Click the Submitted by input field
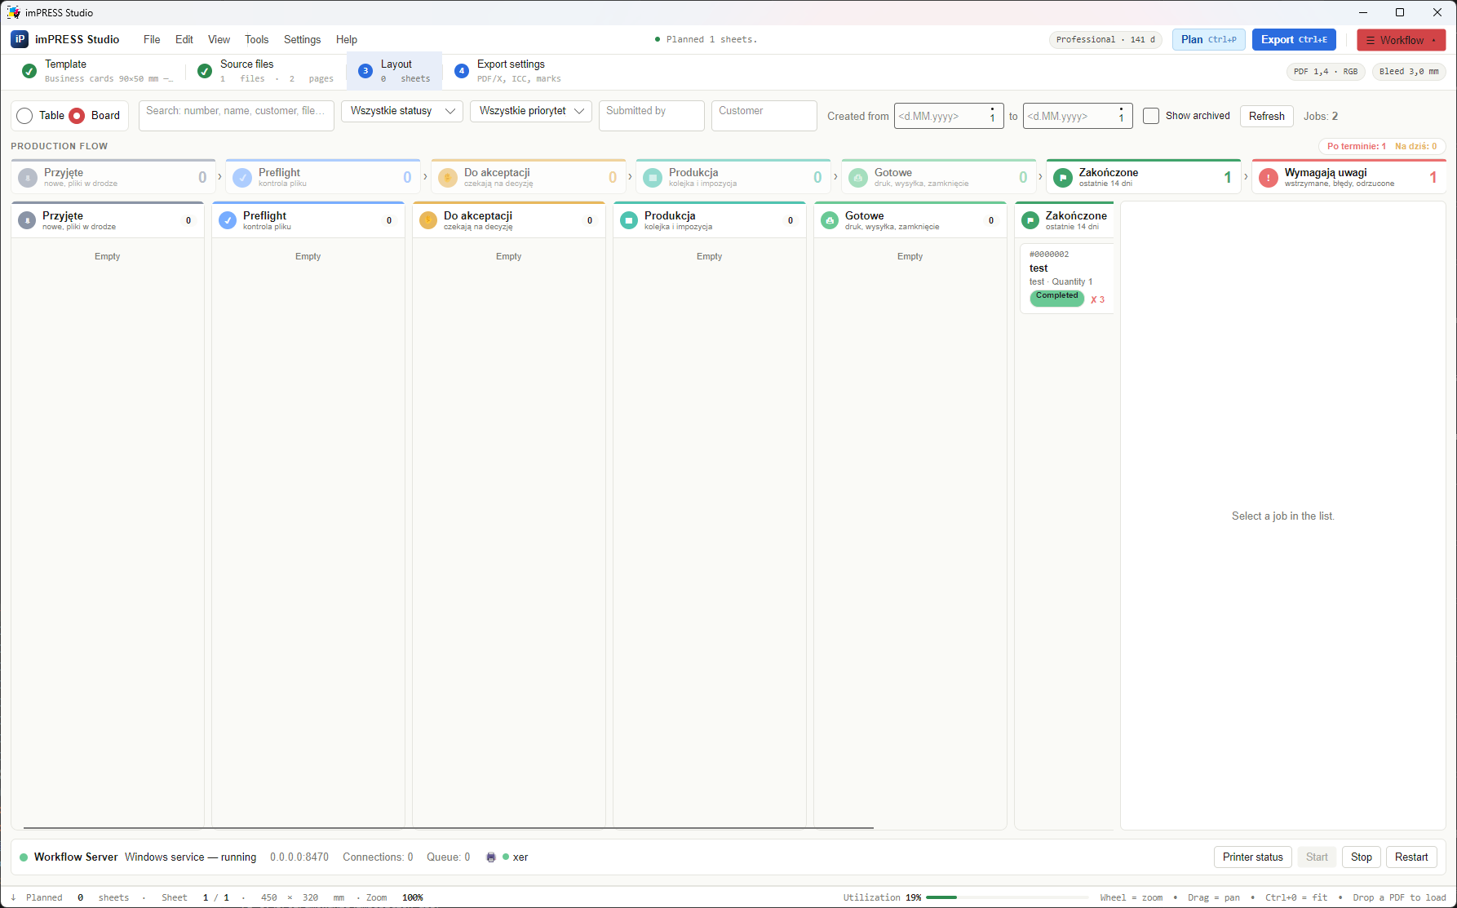The height and width of the screenshot is (908, 1457). (652, 116)
